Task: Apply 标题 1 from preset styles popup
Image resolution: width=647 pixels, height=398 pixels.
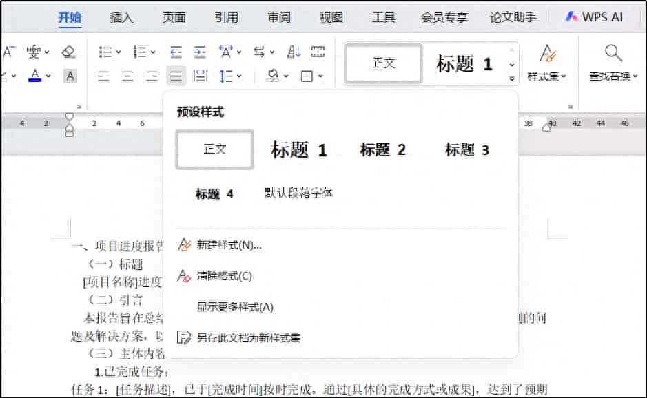Action: (299, 149)
